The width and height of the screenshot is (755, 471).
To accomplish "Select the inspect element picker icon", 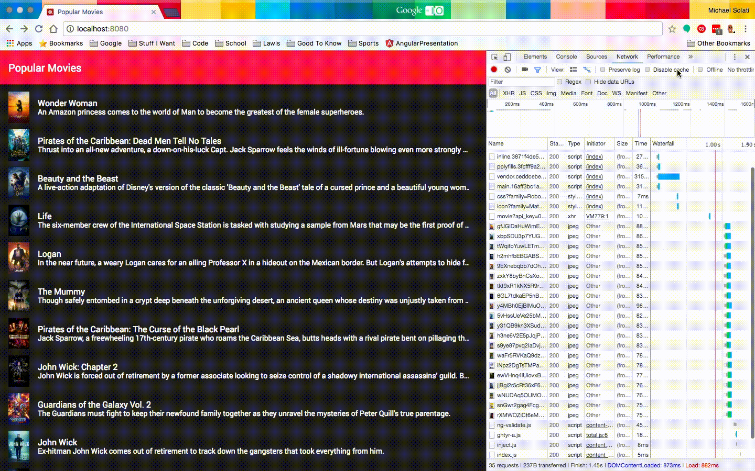I will click(x=494, y=57).
